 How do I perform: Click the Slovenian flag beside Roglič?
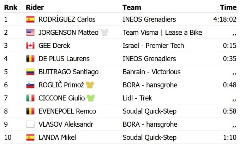30,85
